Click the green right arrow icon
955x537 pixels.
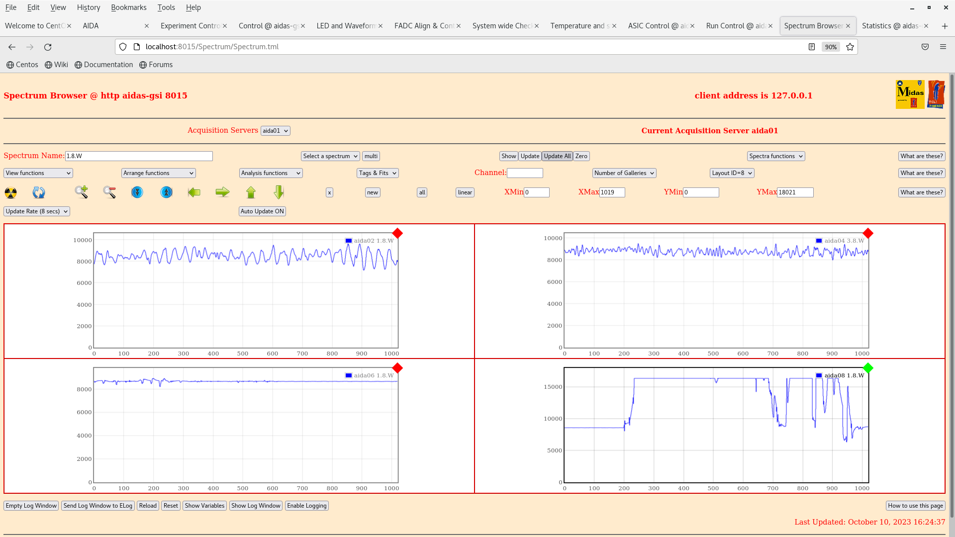click(x=222, y=192)
